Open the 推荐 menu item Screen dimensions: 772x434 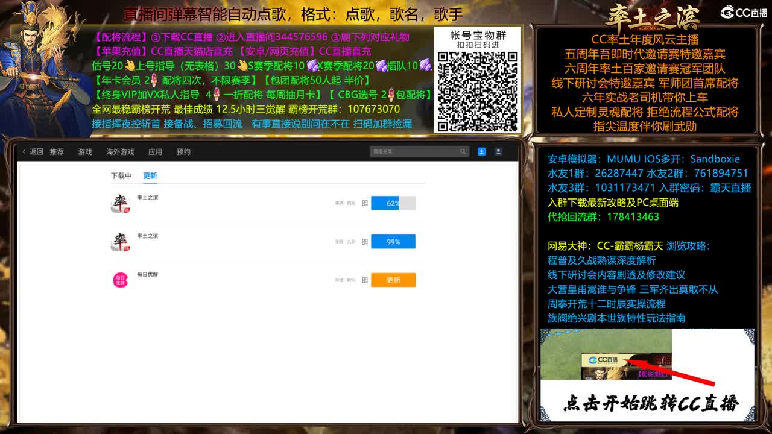point(57,152)
